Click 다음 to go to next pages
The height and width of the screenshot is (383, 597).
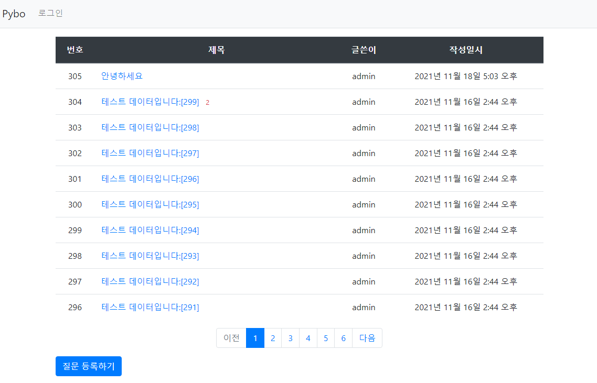pos(367,338)
